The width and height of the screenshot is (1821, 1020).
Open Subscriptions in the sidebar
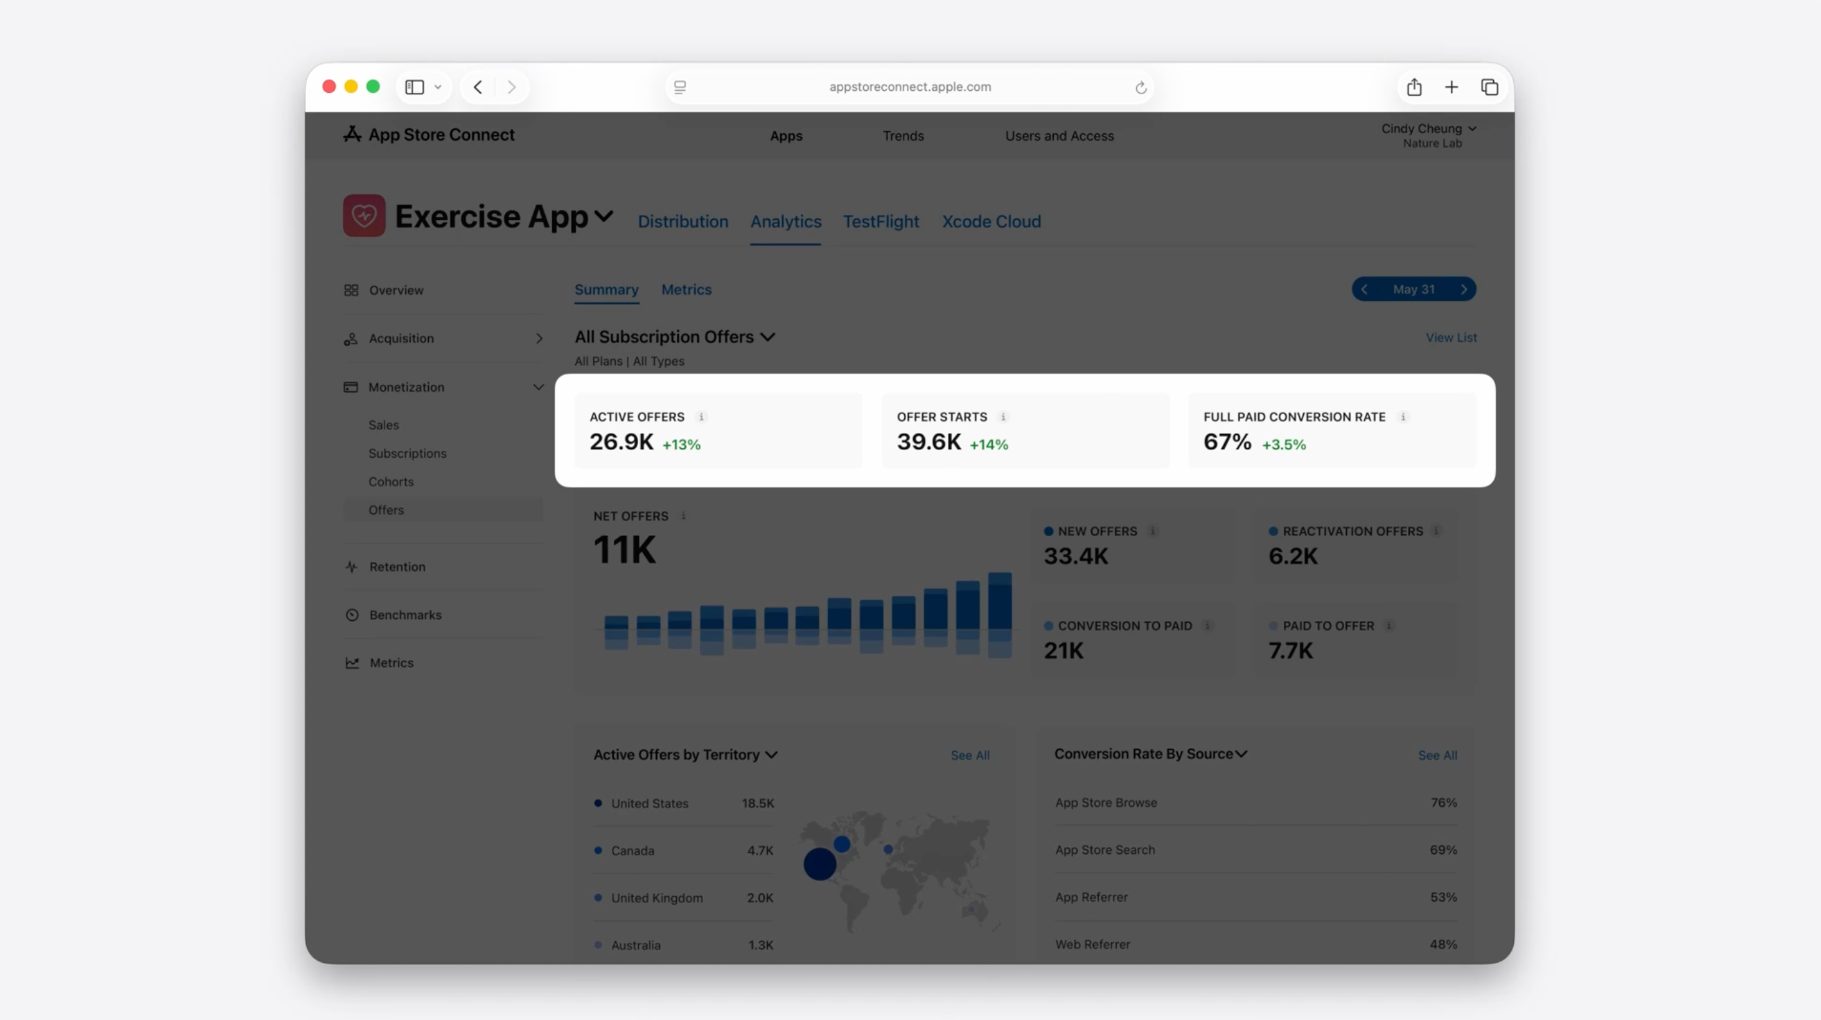(x=407, y=453)
